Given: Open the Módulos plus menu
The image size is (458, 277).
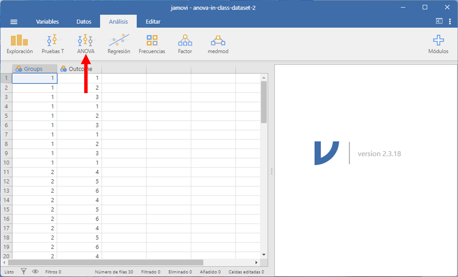Looking at the screenshot, I should click(438, 44).
